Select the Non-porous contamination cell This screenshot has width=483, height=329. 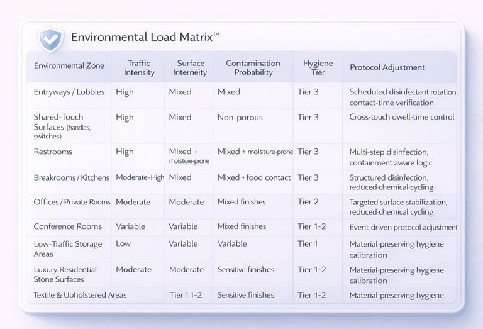(x=240, y=118)
